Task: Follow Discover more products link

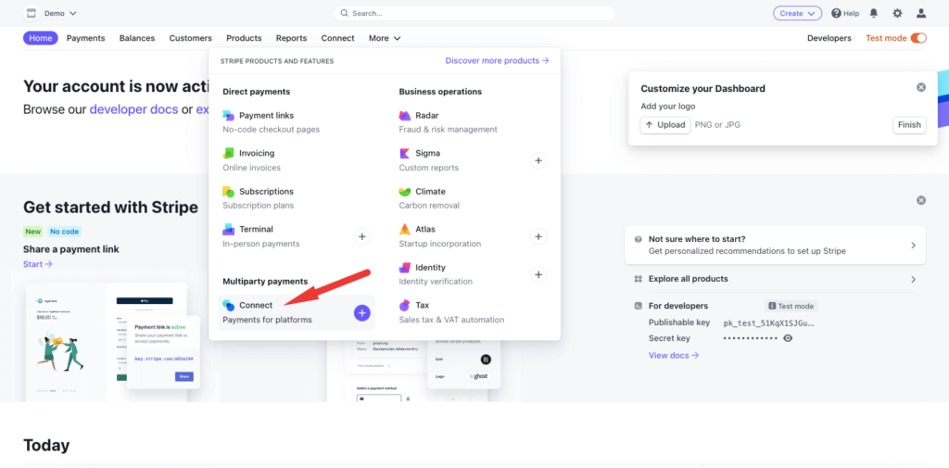Action: [x=497, y=60]
